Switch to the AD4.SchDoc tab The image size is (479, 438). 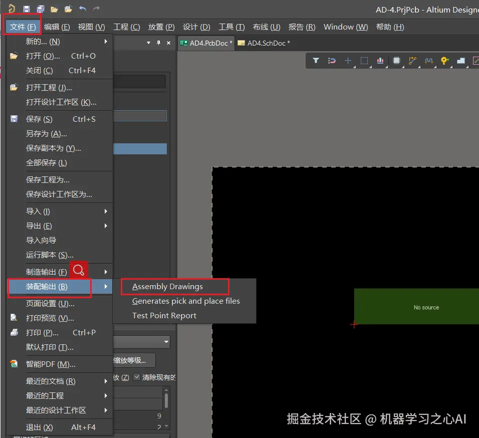pos(264,43)
